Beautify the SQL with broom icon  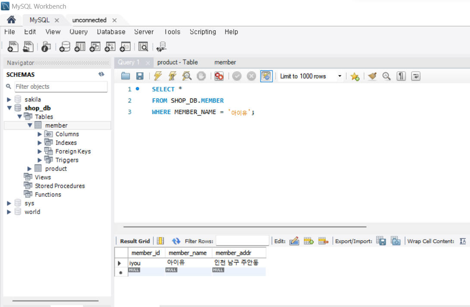point(372,76)
